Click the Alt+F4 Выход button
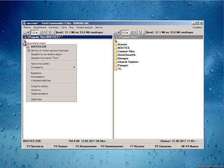The height and width of the screenshot is (168, 224). point(190,146)
